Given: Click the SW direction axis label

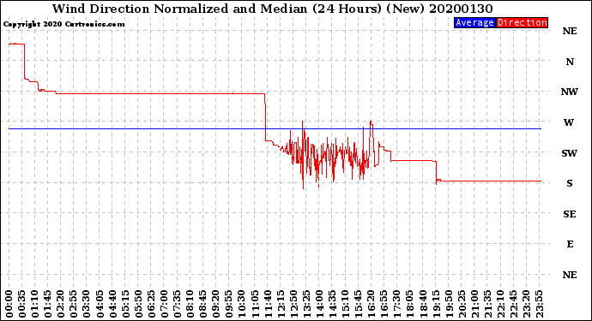Looking at the screenshot, I should 570,153.
